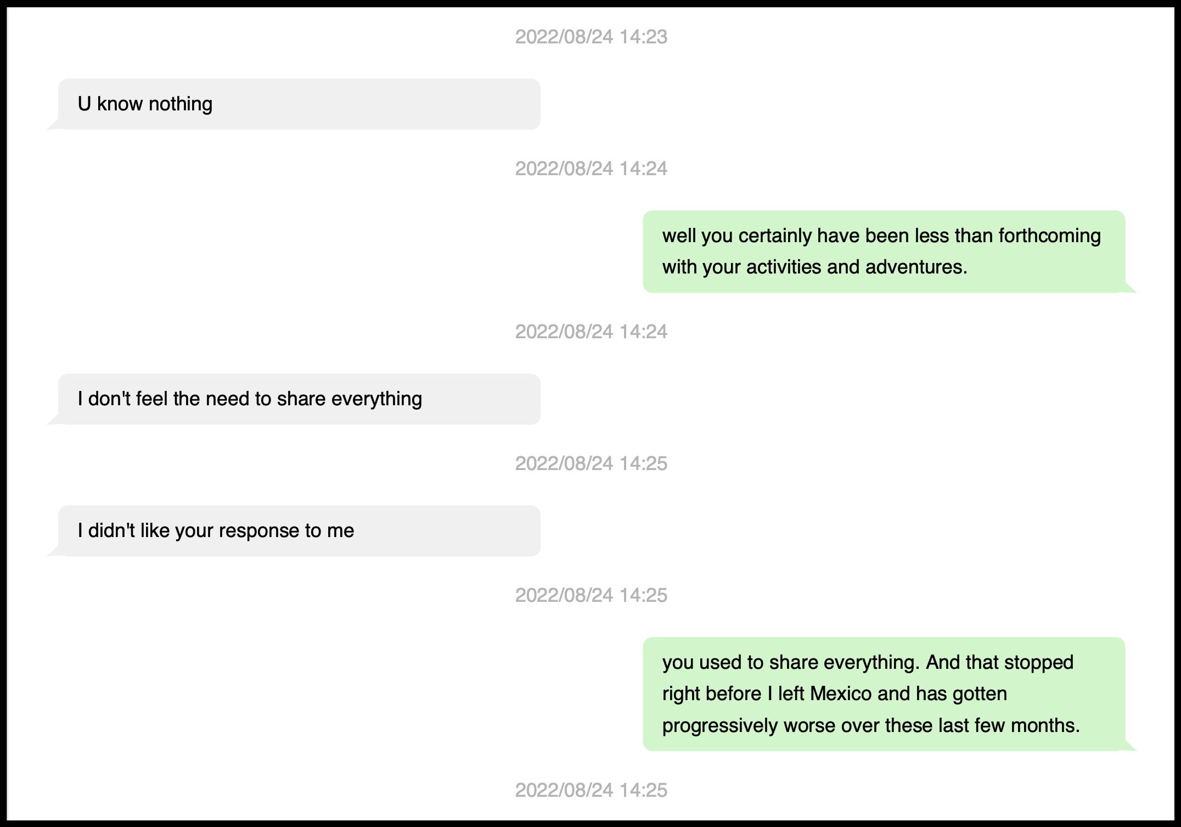The height and width of the screenshot is (827, 1181).
Task: Click the word "Mexico" in green bubble
Action: tap(840, 694)
